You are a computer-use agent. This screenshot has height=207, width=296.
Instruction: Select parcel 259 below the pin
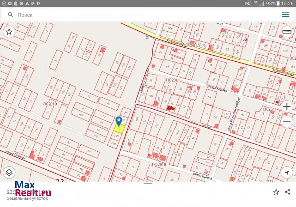point(117,136)
